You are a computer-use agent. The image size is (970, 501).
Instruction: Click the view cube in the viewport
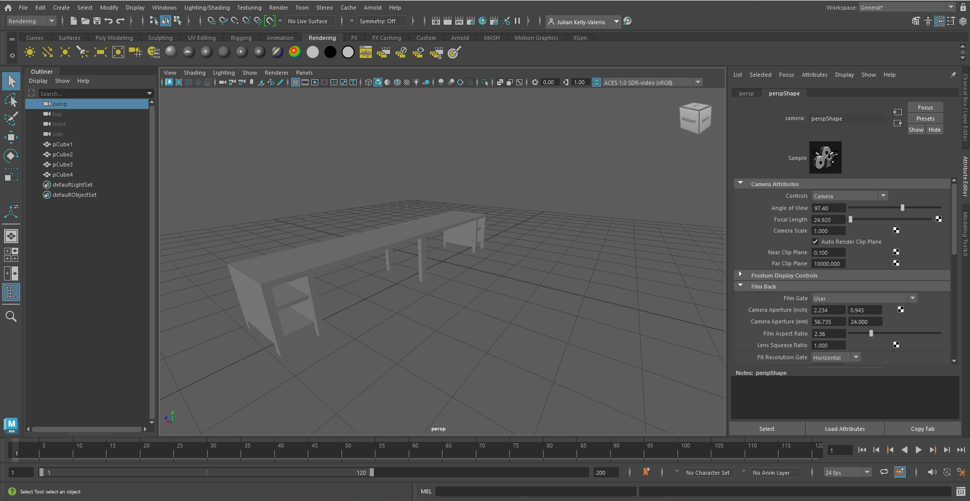pos(696,119)
